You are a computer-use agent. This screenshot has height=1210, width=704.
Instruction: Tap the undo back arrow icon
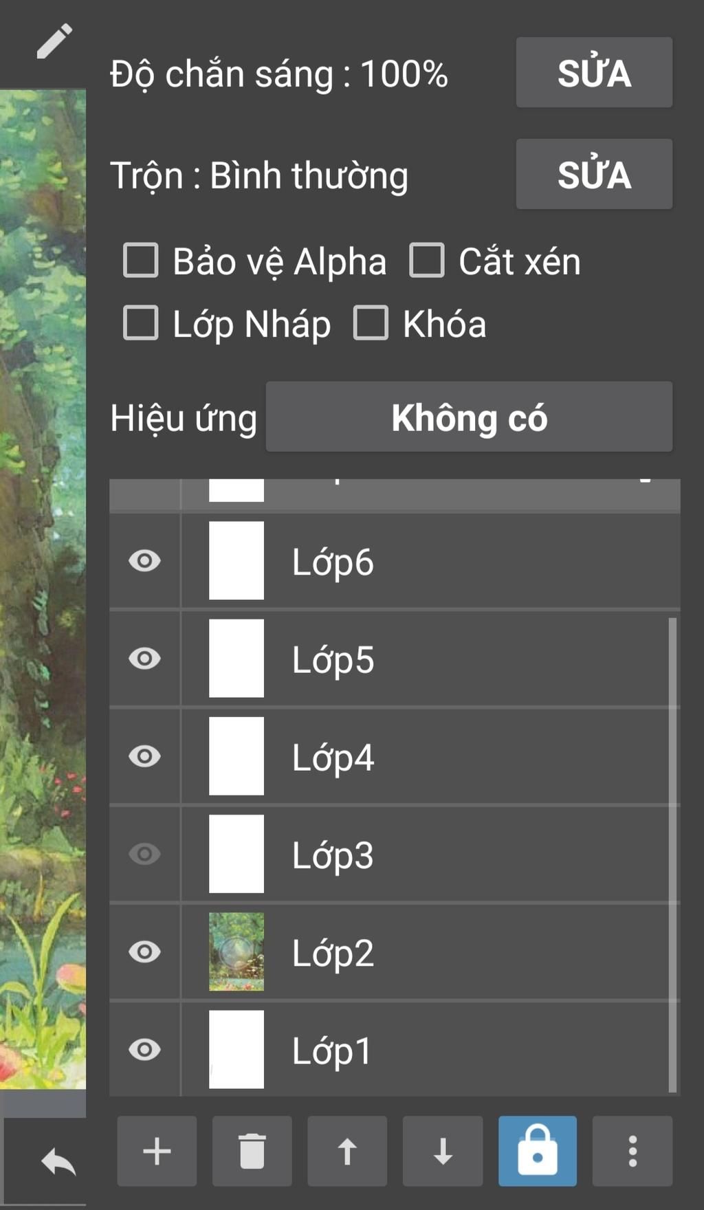pos(58,1162)
